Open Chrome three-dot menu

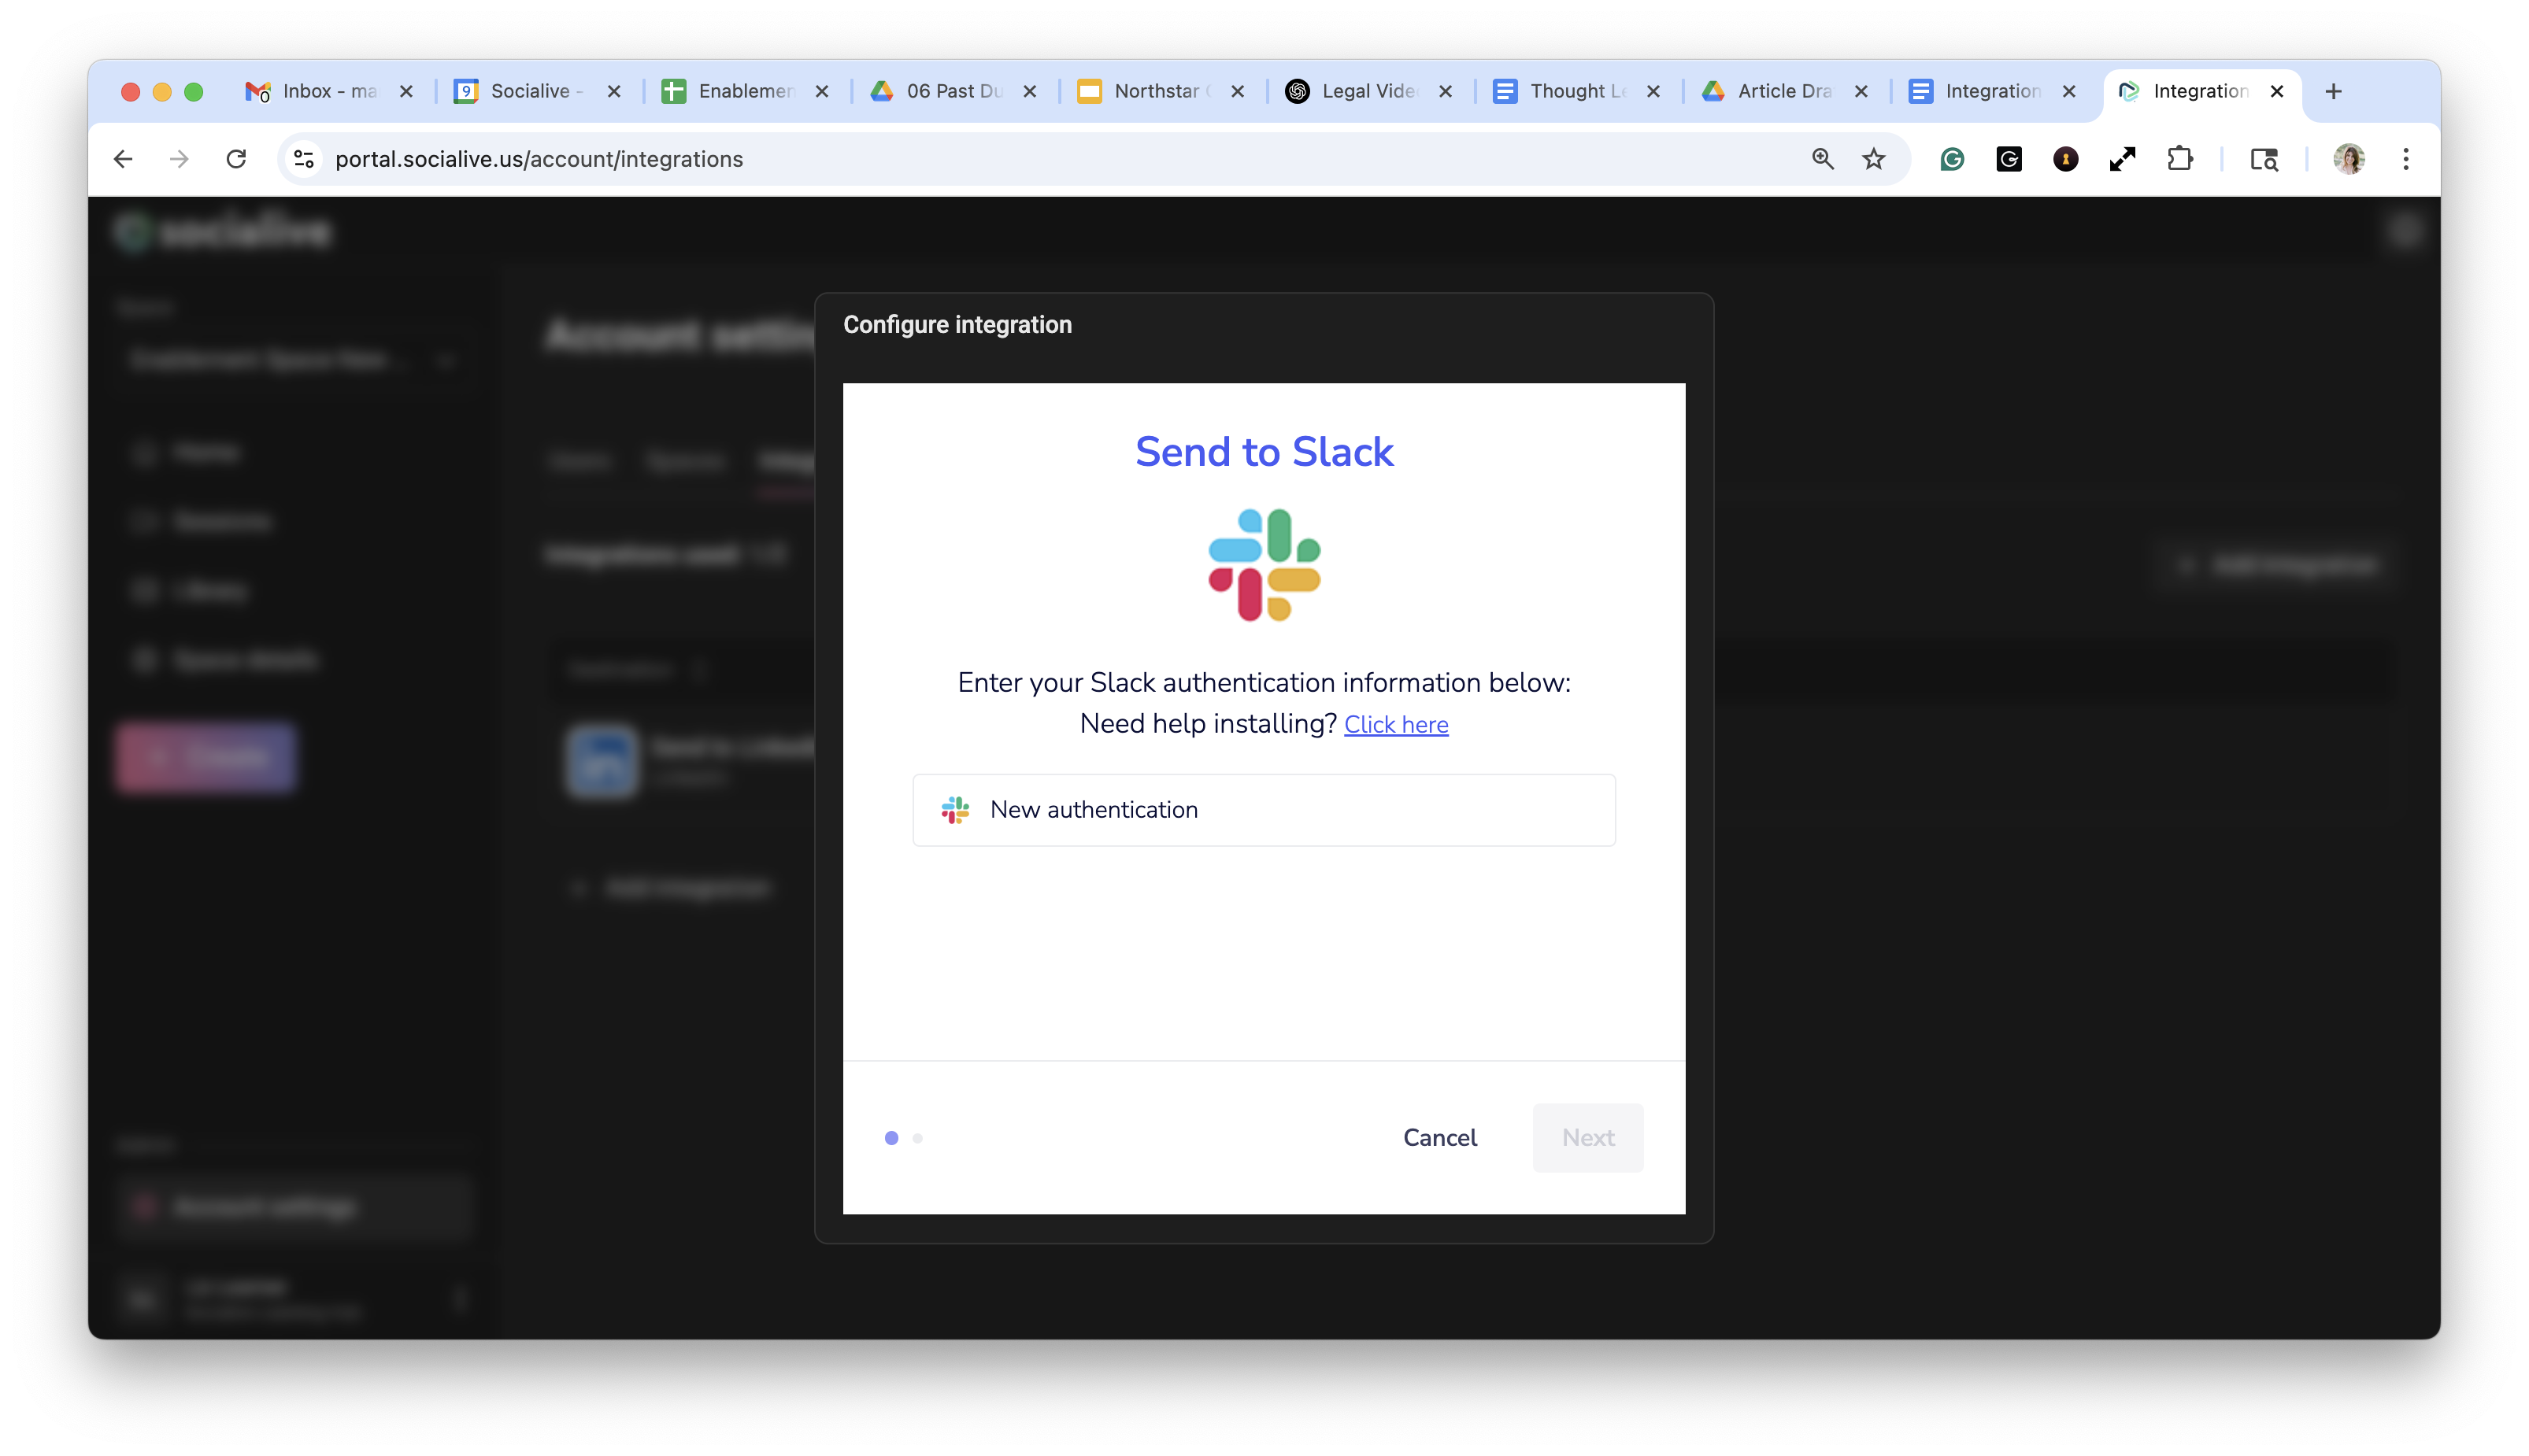(x=2406, y=159)
